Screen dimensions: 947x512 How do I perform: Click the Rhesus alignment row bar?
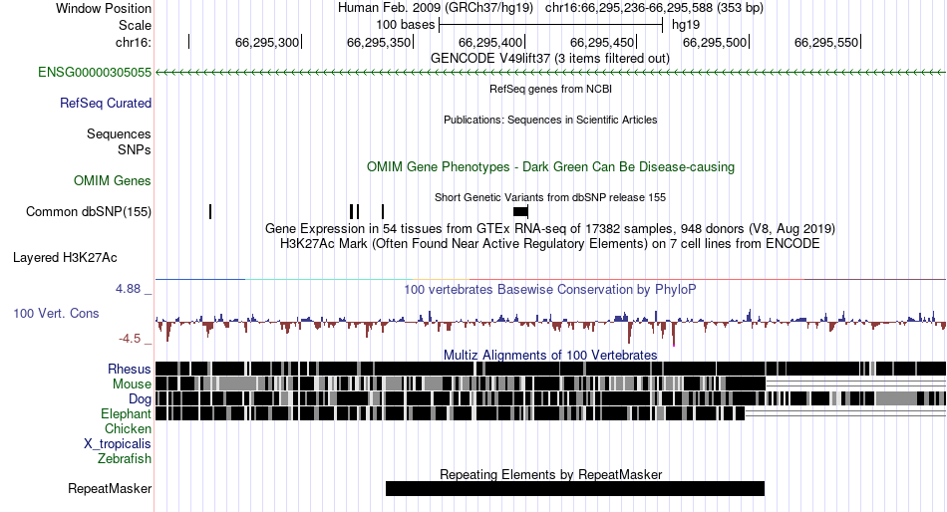point(550,369)
